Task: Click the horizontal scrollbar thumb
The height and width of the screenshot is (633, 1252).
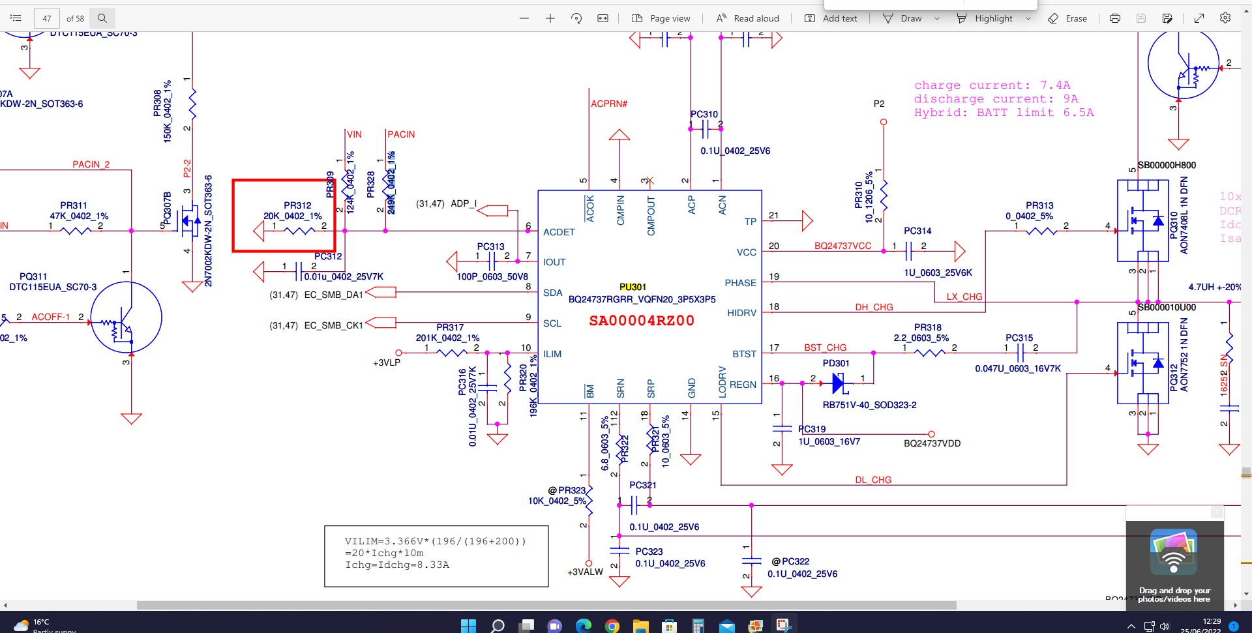Action: [546, 605]
